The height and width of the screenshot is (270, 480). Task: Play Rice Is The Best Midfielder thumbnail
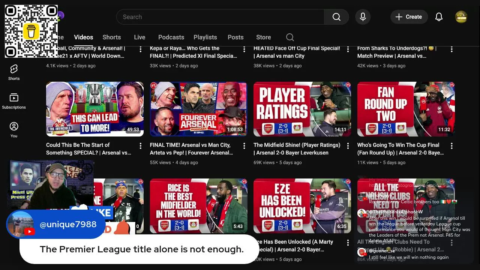(x=198, y=206)
